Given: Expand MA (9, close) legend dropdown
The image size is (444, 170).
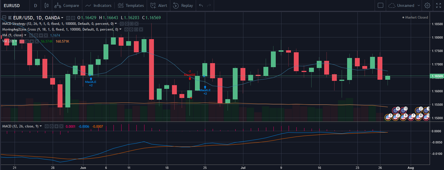Looking at the screenshot, I should [x=25, y=35].
